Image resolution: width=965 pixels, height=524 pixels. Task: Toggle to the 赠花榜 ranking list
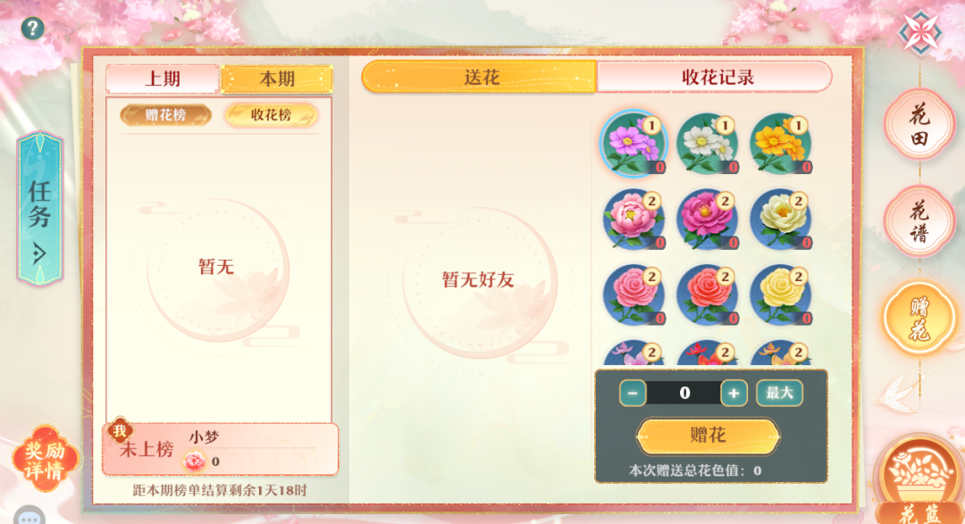tap(165, 115)
